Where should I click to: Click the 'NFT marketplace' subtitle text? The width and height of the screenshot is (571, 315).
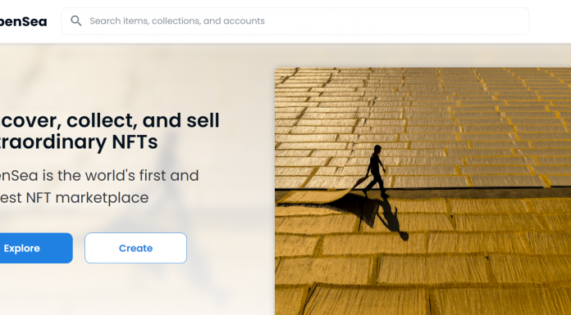(x=88, y=198)
